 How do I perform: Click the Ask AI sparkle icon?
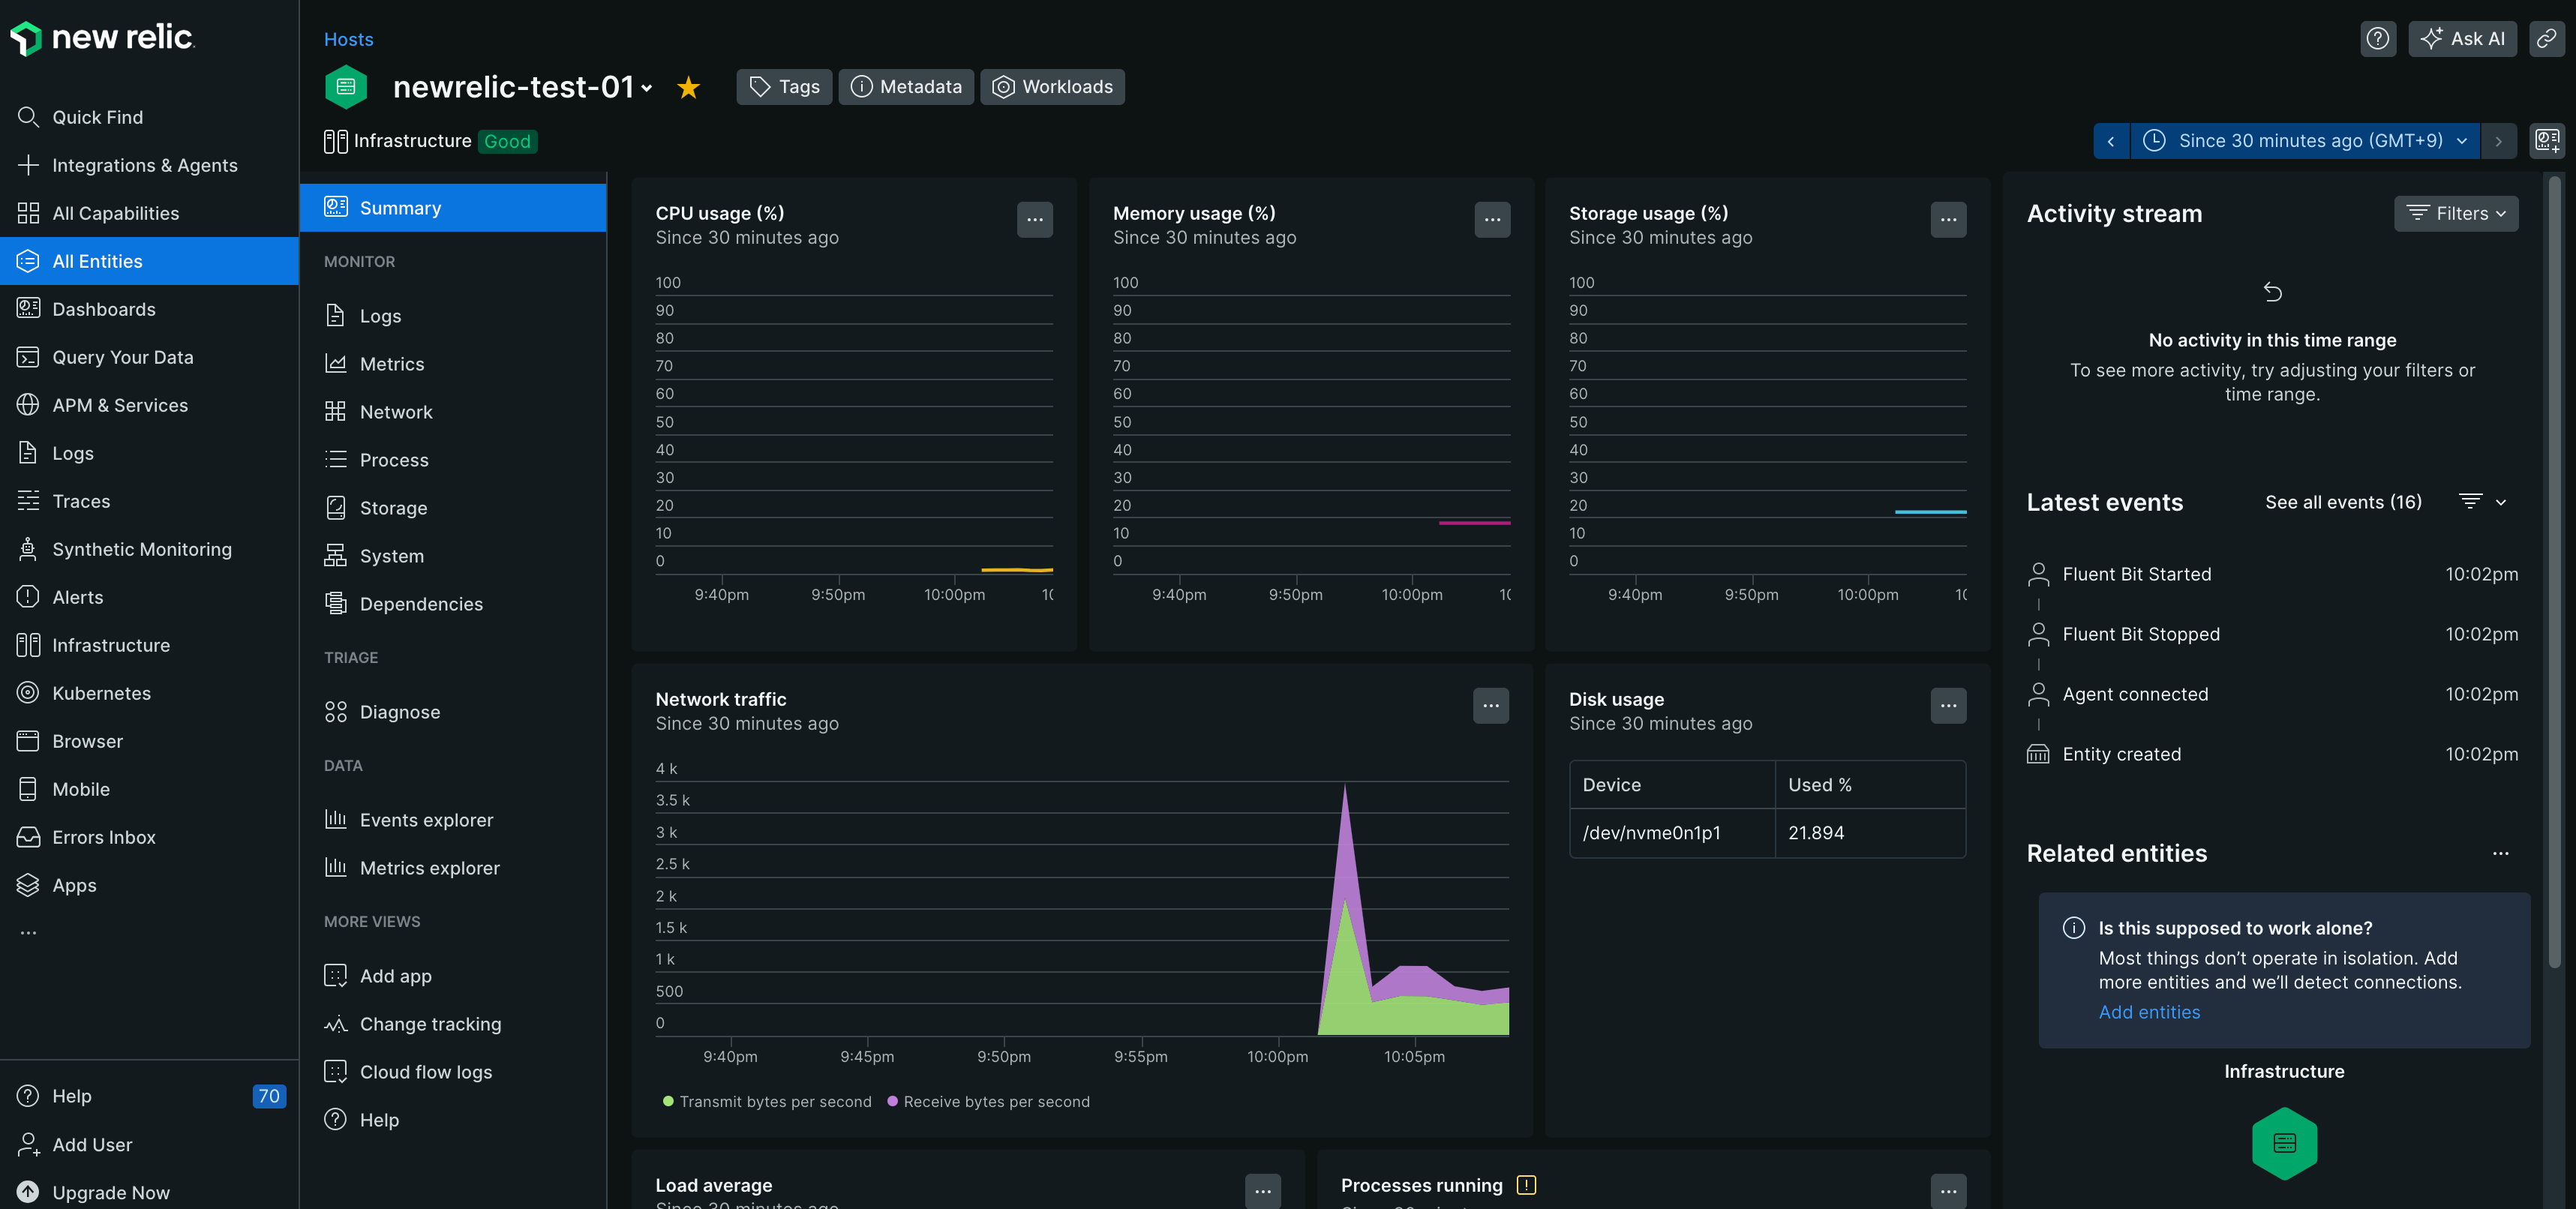[2432, 38]
